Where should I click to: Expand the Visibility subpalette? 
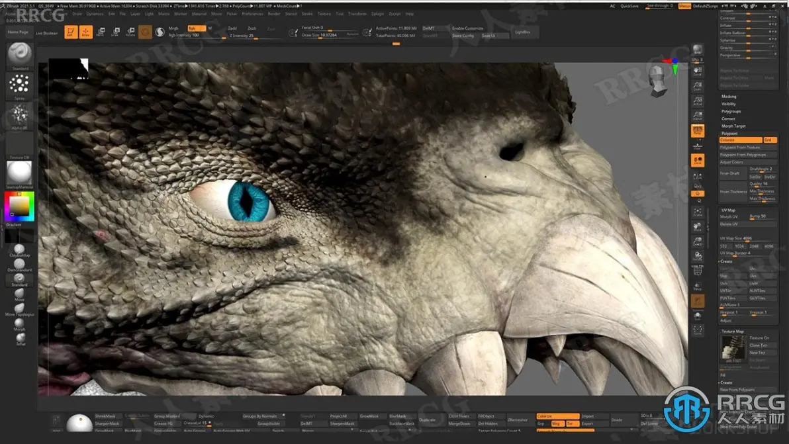(x=729, y=104)
